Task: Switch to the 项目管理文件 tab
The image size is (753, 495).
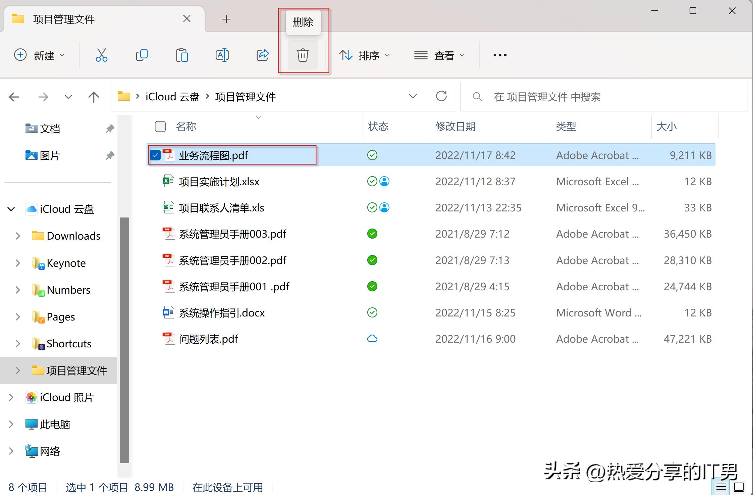Action: [x=64, y=19]
